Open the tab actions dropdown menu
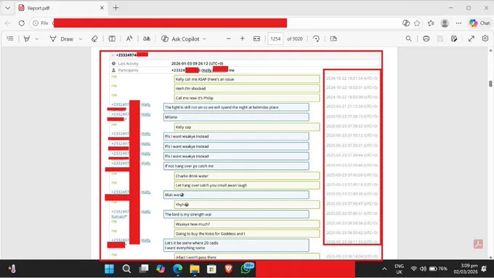 pyautogui.click(x=7, y=8)
